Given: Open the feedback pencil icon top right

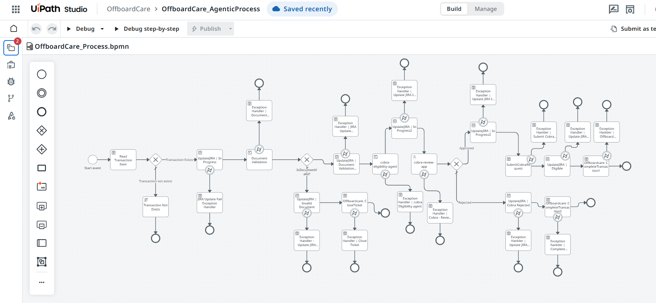Looking at the screenshot, I should (x=614, y=9).
